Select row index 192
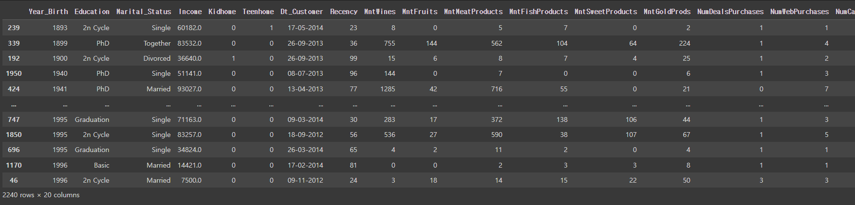This screenshot has height=205, width=855. pos(14,58)
